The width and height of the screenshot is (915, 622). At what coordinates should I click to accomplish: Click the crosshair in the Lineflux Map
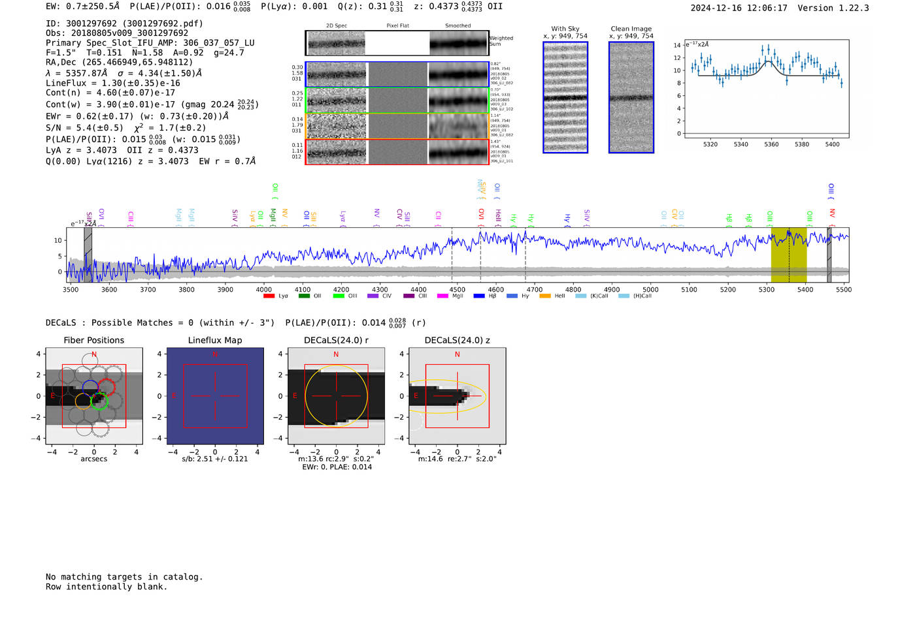pos(215,396)
